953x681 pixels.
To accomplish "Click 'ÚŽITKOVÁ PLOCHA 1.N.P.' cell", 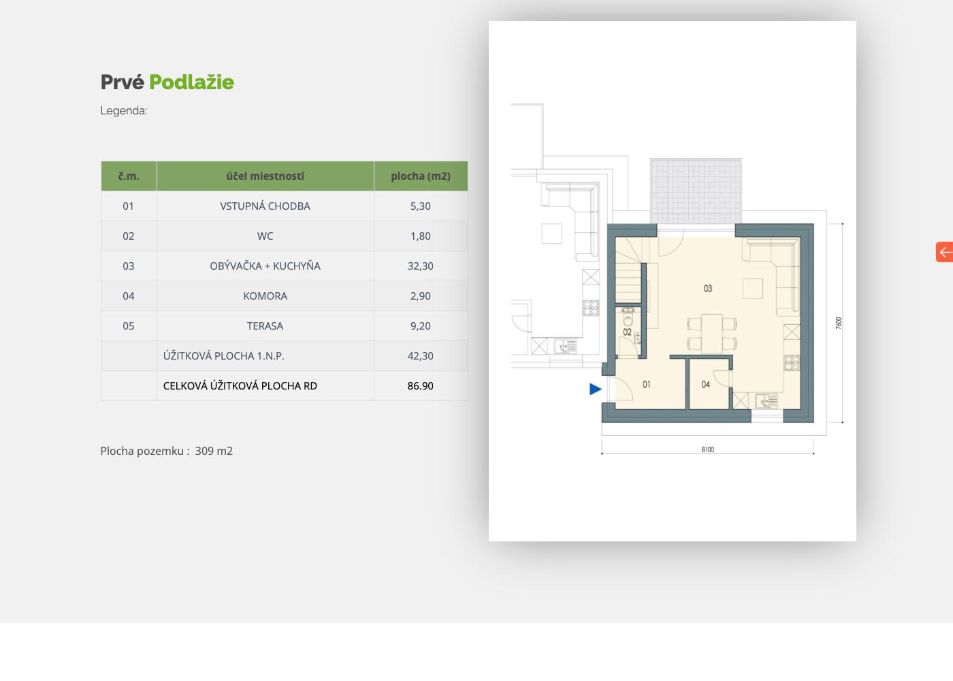I will (x=265, y=355).
